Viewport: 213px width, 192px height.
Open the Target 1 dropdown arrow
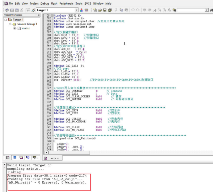pos(77,10)
